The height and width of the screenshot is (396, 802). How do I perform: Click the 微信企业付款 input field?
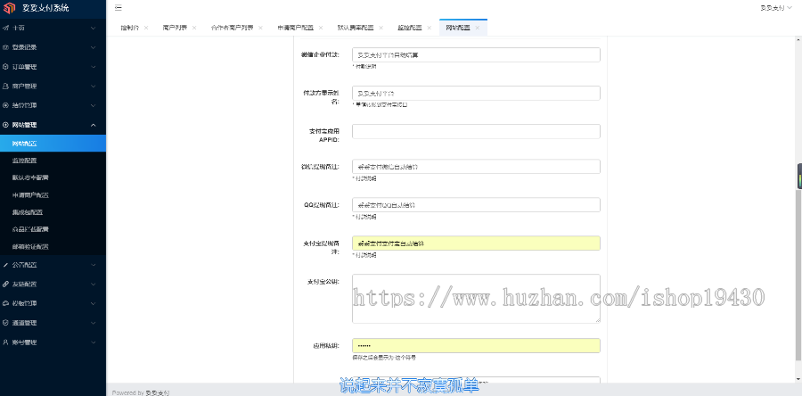tap(476, 54)
